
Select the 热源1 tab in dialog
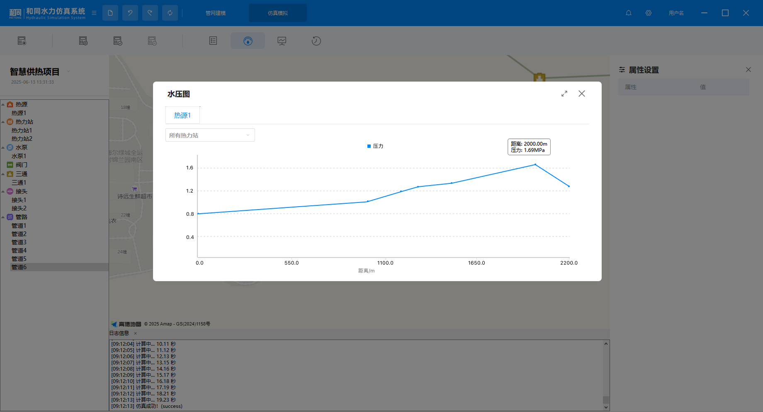182,115
